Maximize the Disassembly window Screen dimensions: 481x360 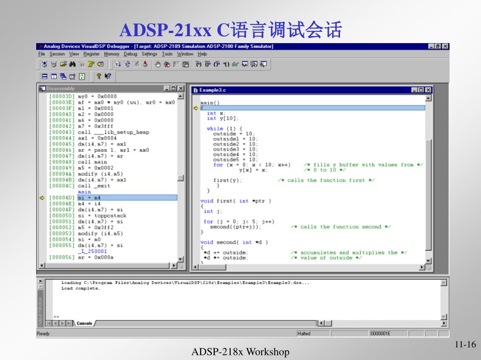pyautogui.click(x=173, y=88)
